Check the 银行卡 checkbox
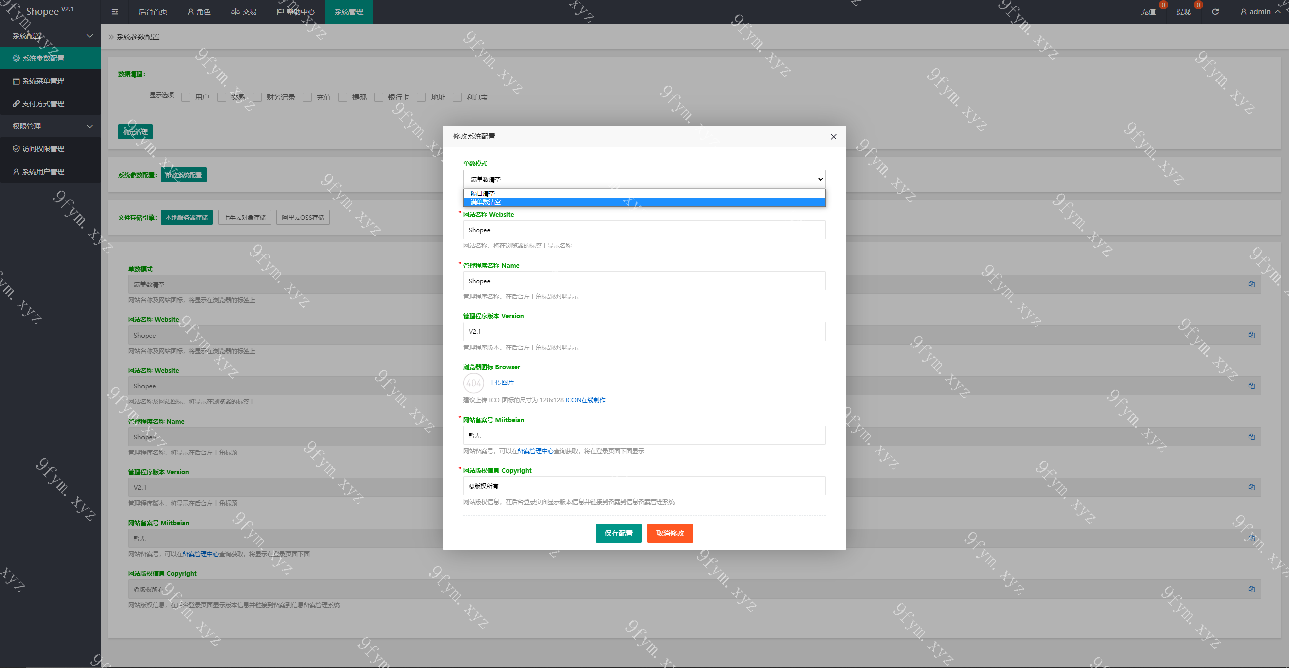This screenshot has width=1289, height=668. click(379, 97)
